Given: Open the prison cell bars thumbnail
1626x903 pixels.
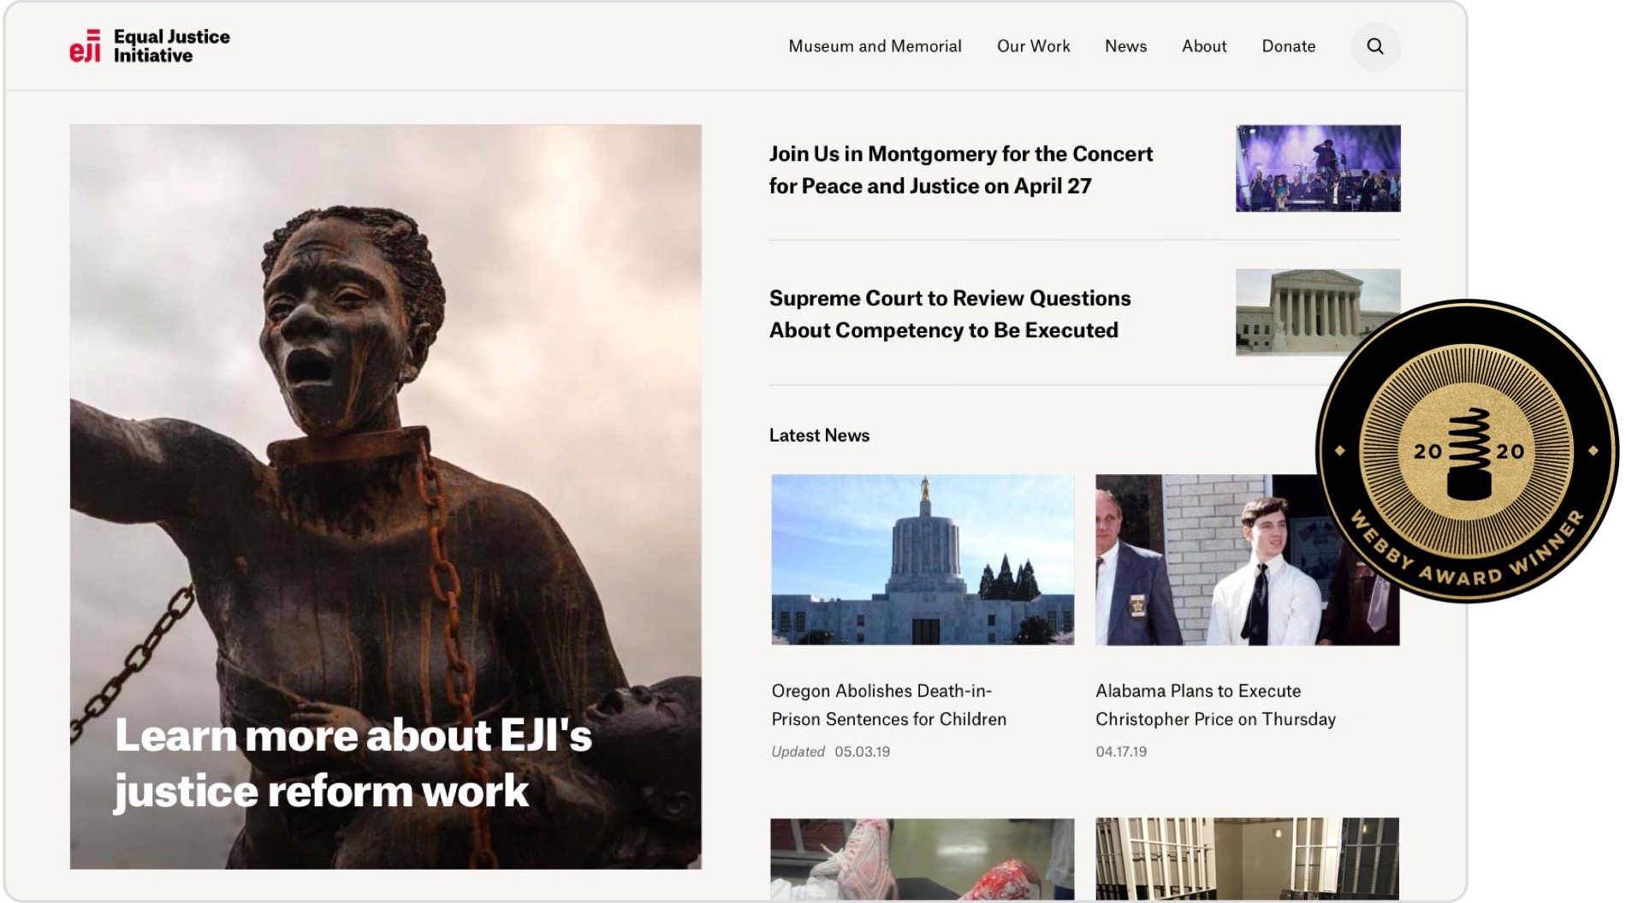Looking at the screenshot, I should (x=1246, y=858).
